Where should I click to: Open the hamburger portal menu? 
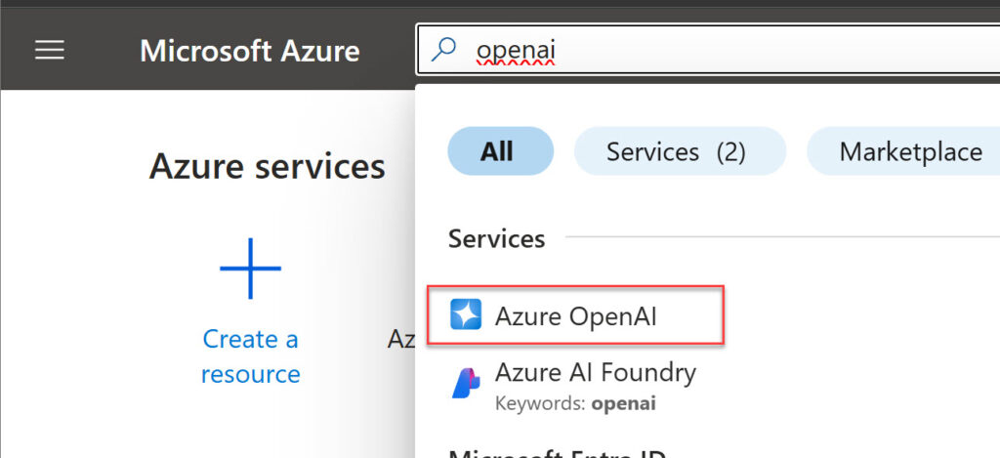(x=50, y=50)
